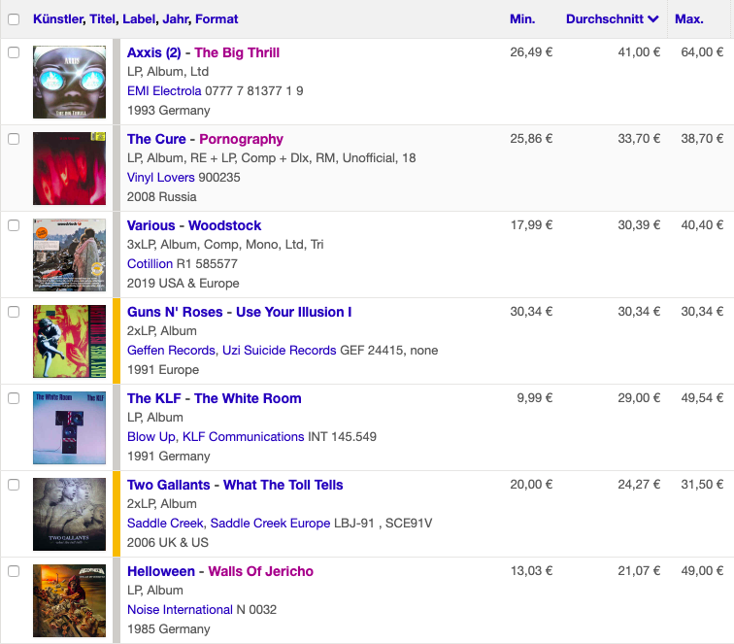734x644 pixels.
Task: Open artist link The KLF
Action: [x=154, y=398]
